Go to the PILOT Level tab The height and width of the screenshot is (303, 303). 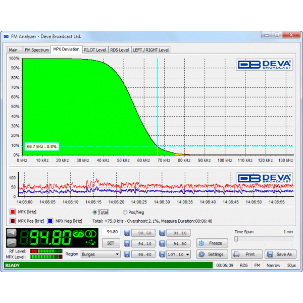pos(95,50)
